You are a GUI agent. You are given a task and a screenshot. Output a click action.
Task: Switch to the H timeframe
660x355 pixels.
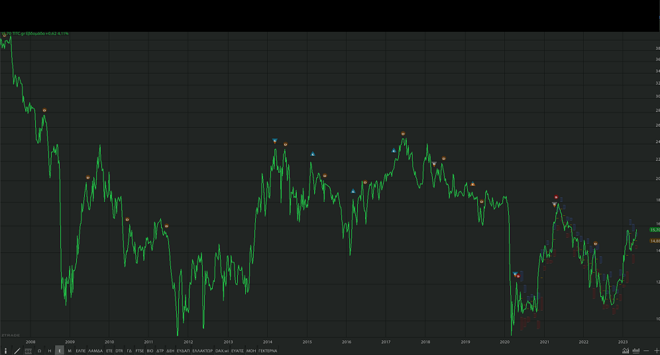[x=50, y=351]
